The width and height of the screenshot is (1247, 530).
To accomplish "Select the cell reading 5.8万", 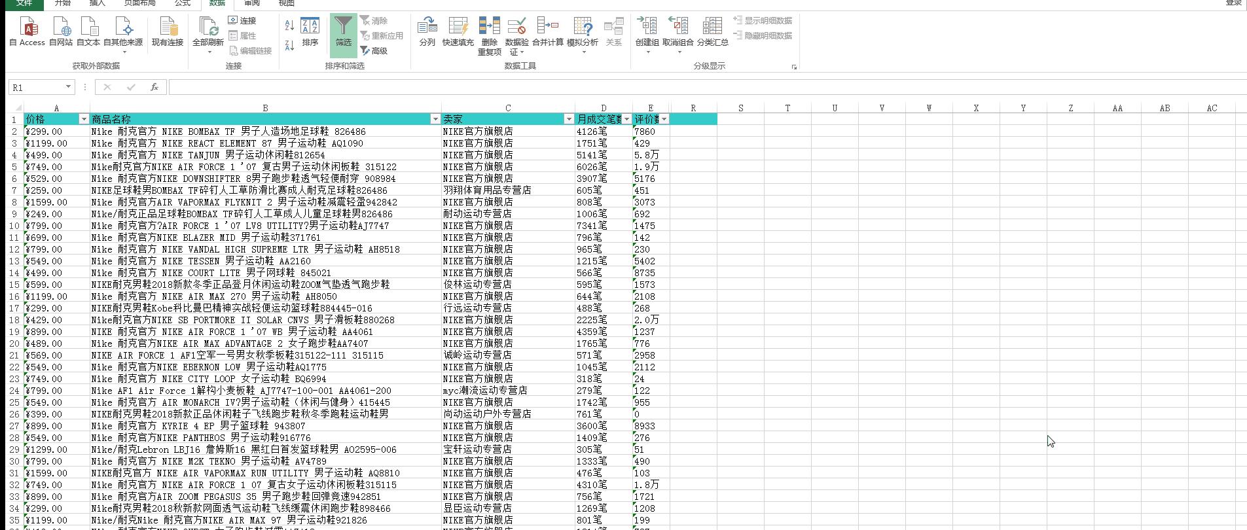I will click(x=651, y=155).
